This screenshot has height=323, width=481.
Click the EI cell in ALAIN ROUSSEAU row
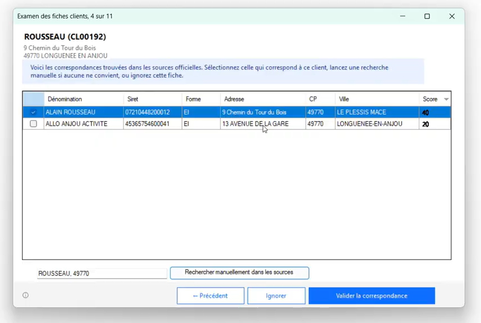201,112
